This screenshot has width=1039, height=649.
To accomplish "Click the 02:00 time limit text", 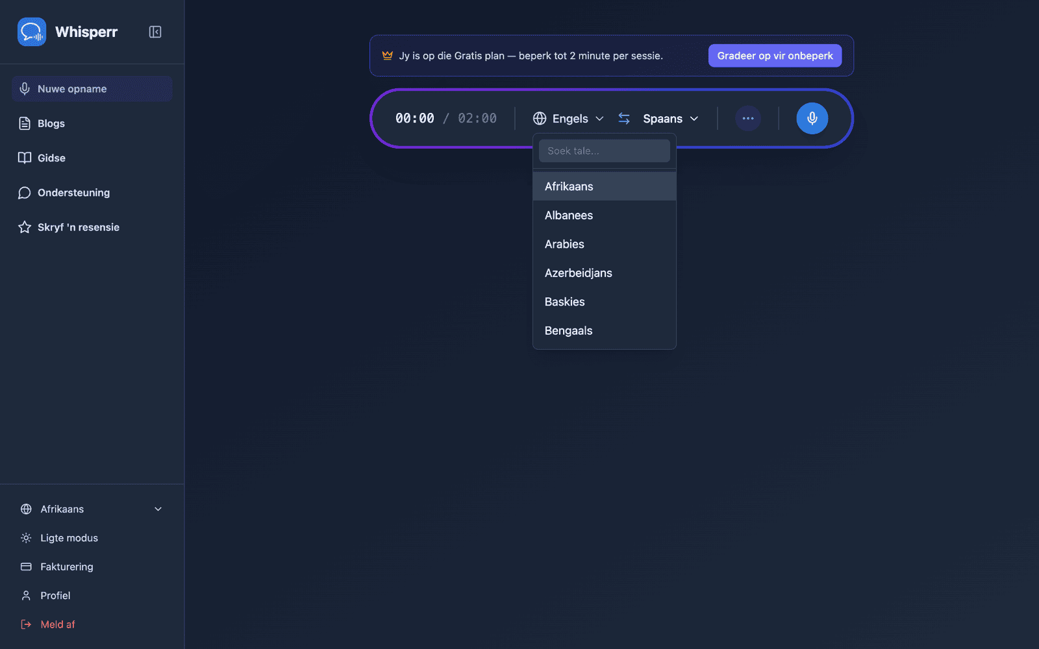I will click(x=477, y=118).
